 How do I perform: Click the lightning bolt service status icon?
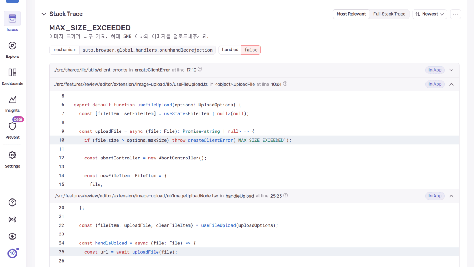12,237
